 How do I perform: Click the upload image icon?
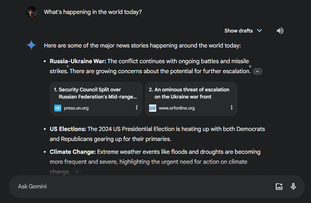[279, 187]
